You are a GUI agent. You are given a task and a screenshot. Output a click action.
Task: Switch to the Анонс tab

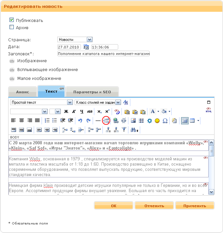[x=23, y=92]
